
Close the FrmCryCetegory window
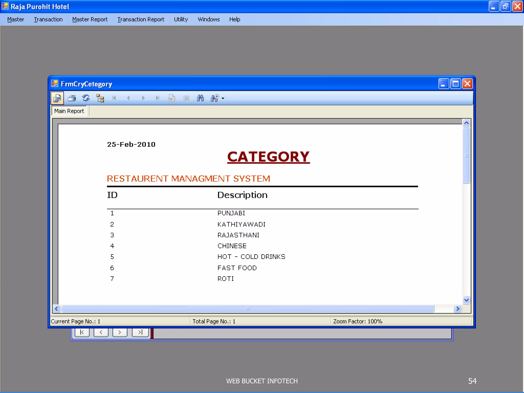point(467,84)
